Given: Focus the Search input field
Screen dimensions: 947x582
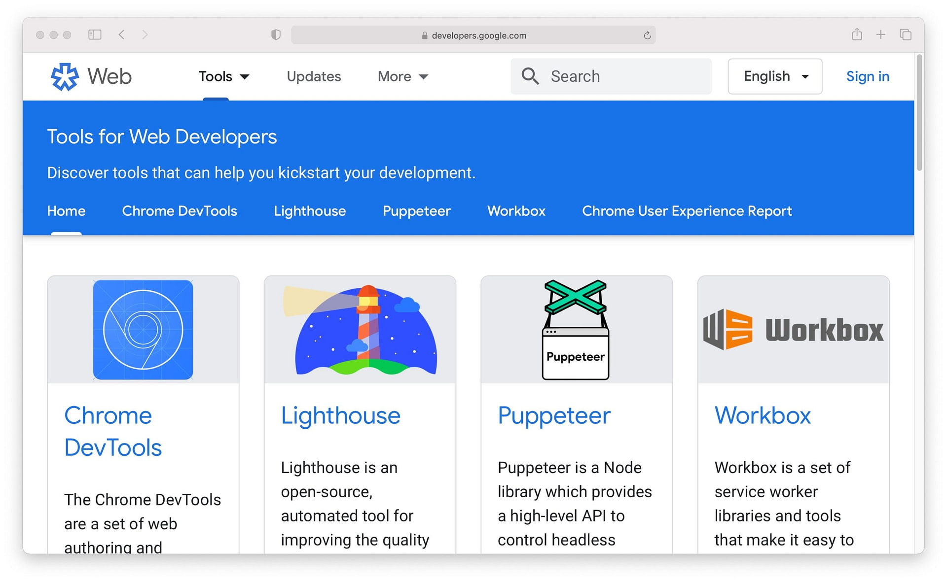Looking at the screenshot, I should pos(611,76).
